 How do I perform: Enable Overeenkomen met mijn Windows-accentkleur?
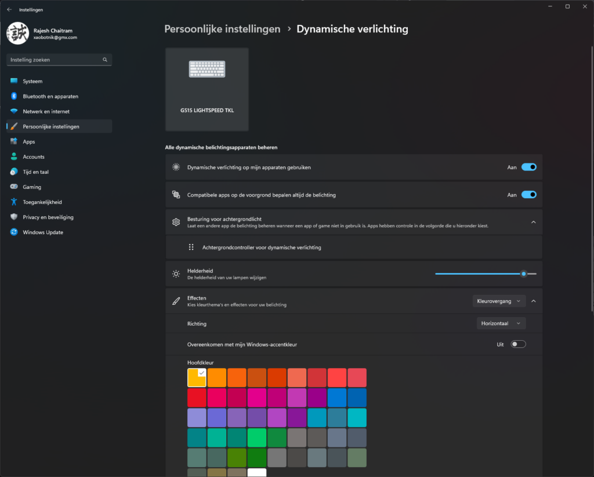518,344
